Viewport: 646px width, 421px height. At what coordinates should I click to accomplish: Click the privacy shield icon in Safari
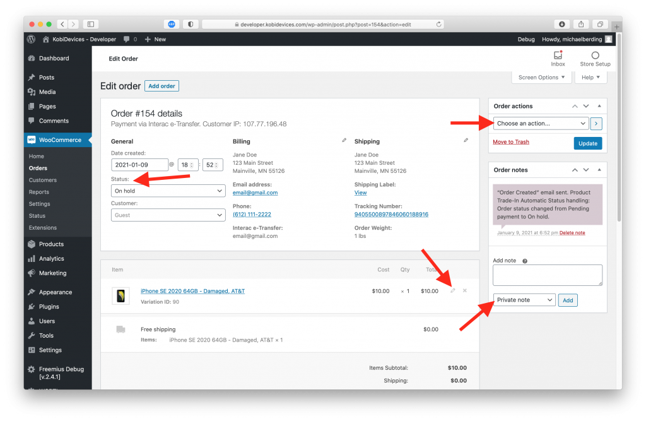point(191,25)
